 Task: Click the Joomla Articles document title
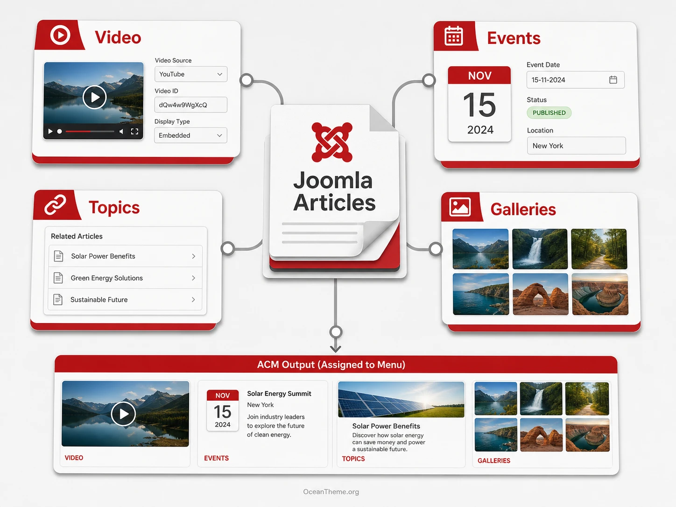(x=334, y=191)
